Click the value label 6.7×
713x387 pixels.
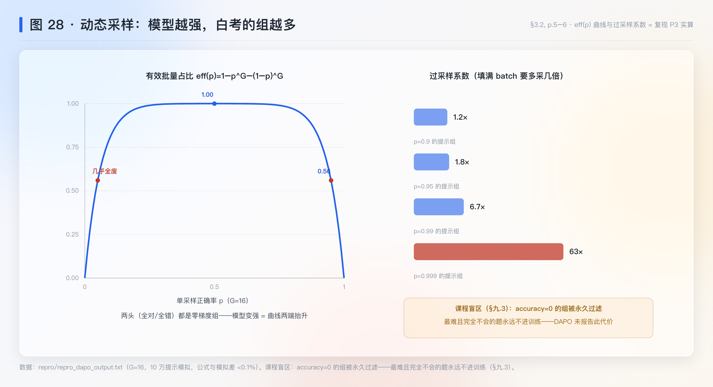(477, 207)
